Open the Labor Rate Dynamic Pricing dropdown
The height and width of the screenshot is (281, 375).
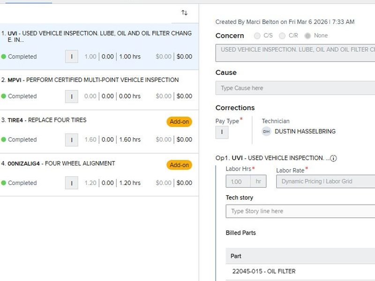325,181
